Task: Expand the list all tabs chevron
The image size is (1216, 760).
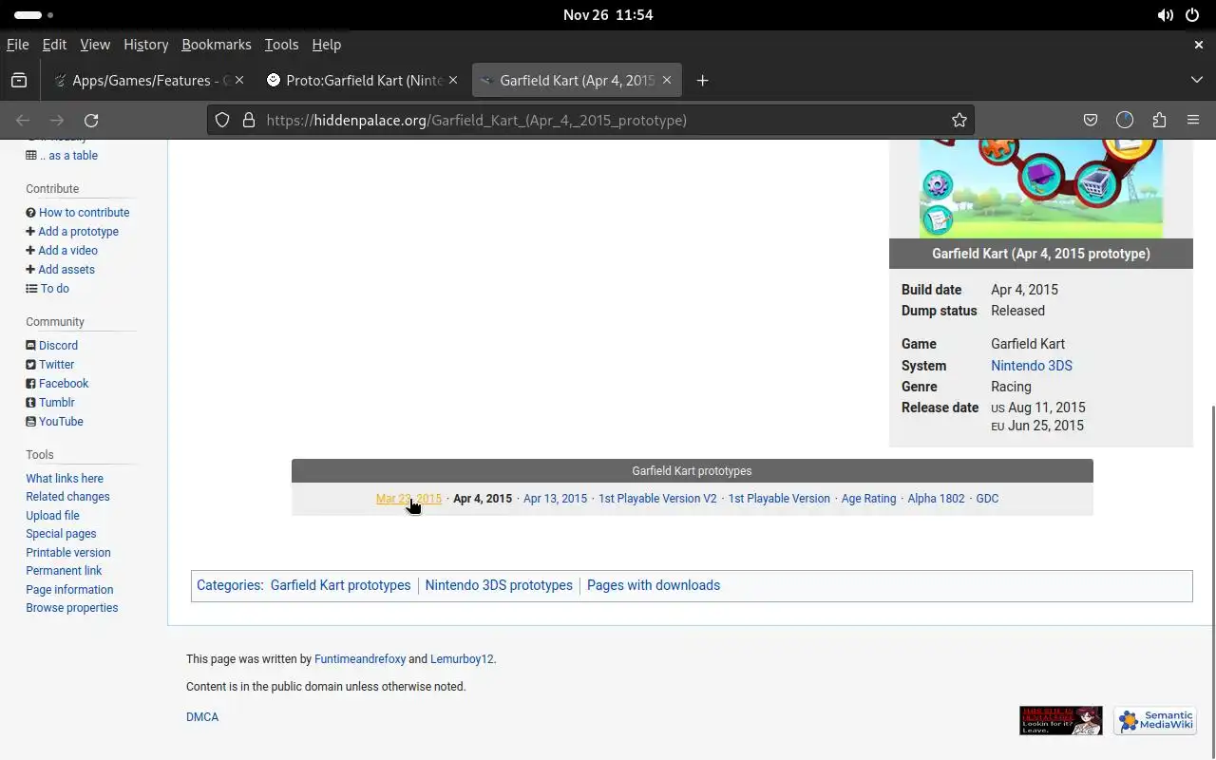Action: point(1197,81)
